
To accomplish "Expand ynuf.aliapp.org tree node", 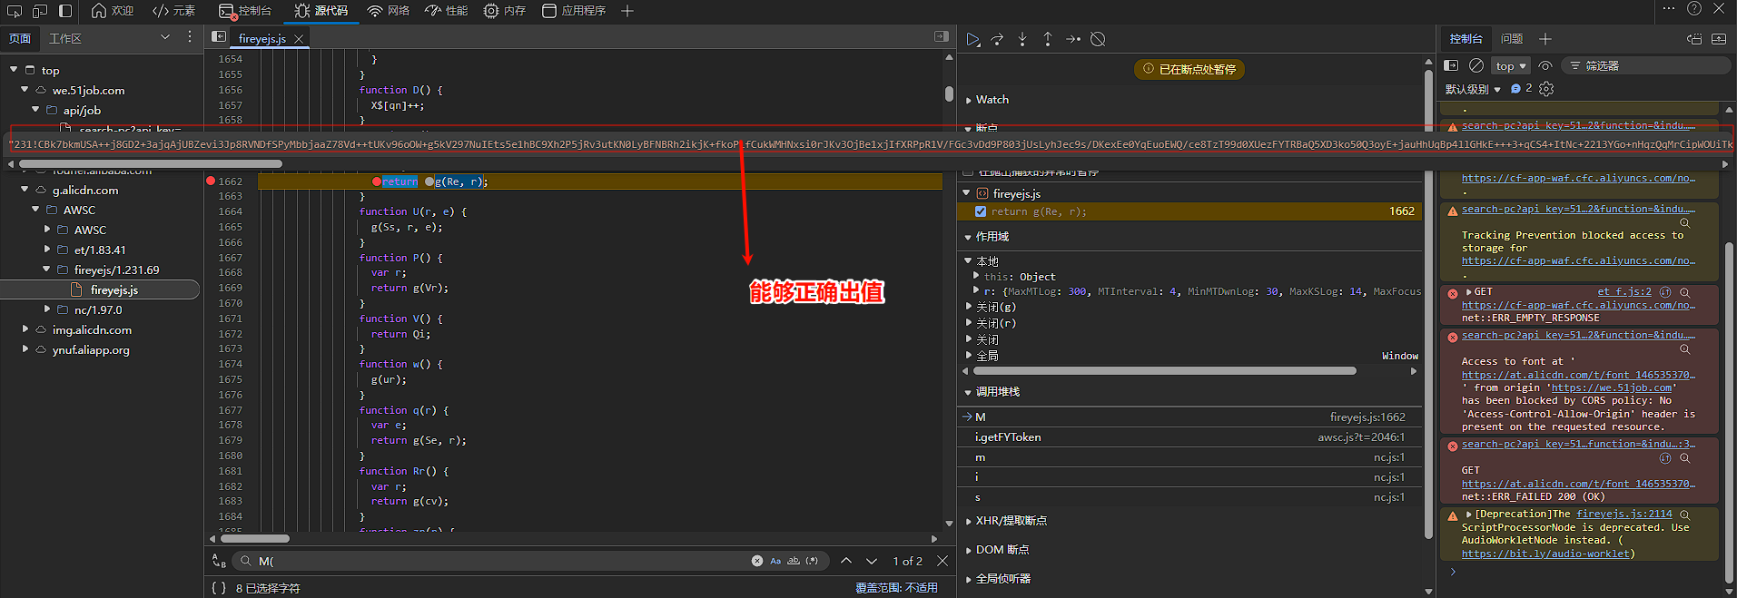I will click(x=25, y=350).
